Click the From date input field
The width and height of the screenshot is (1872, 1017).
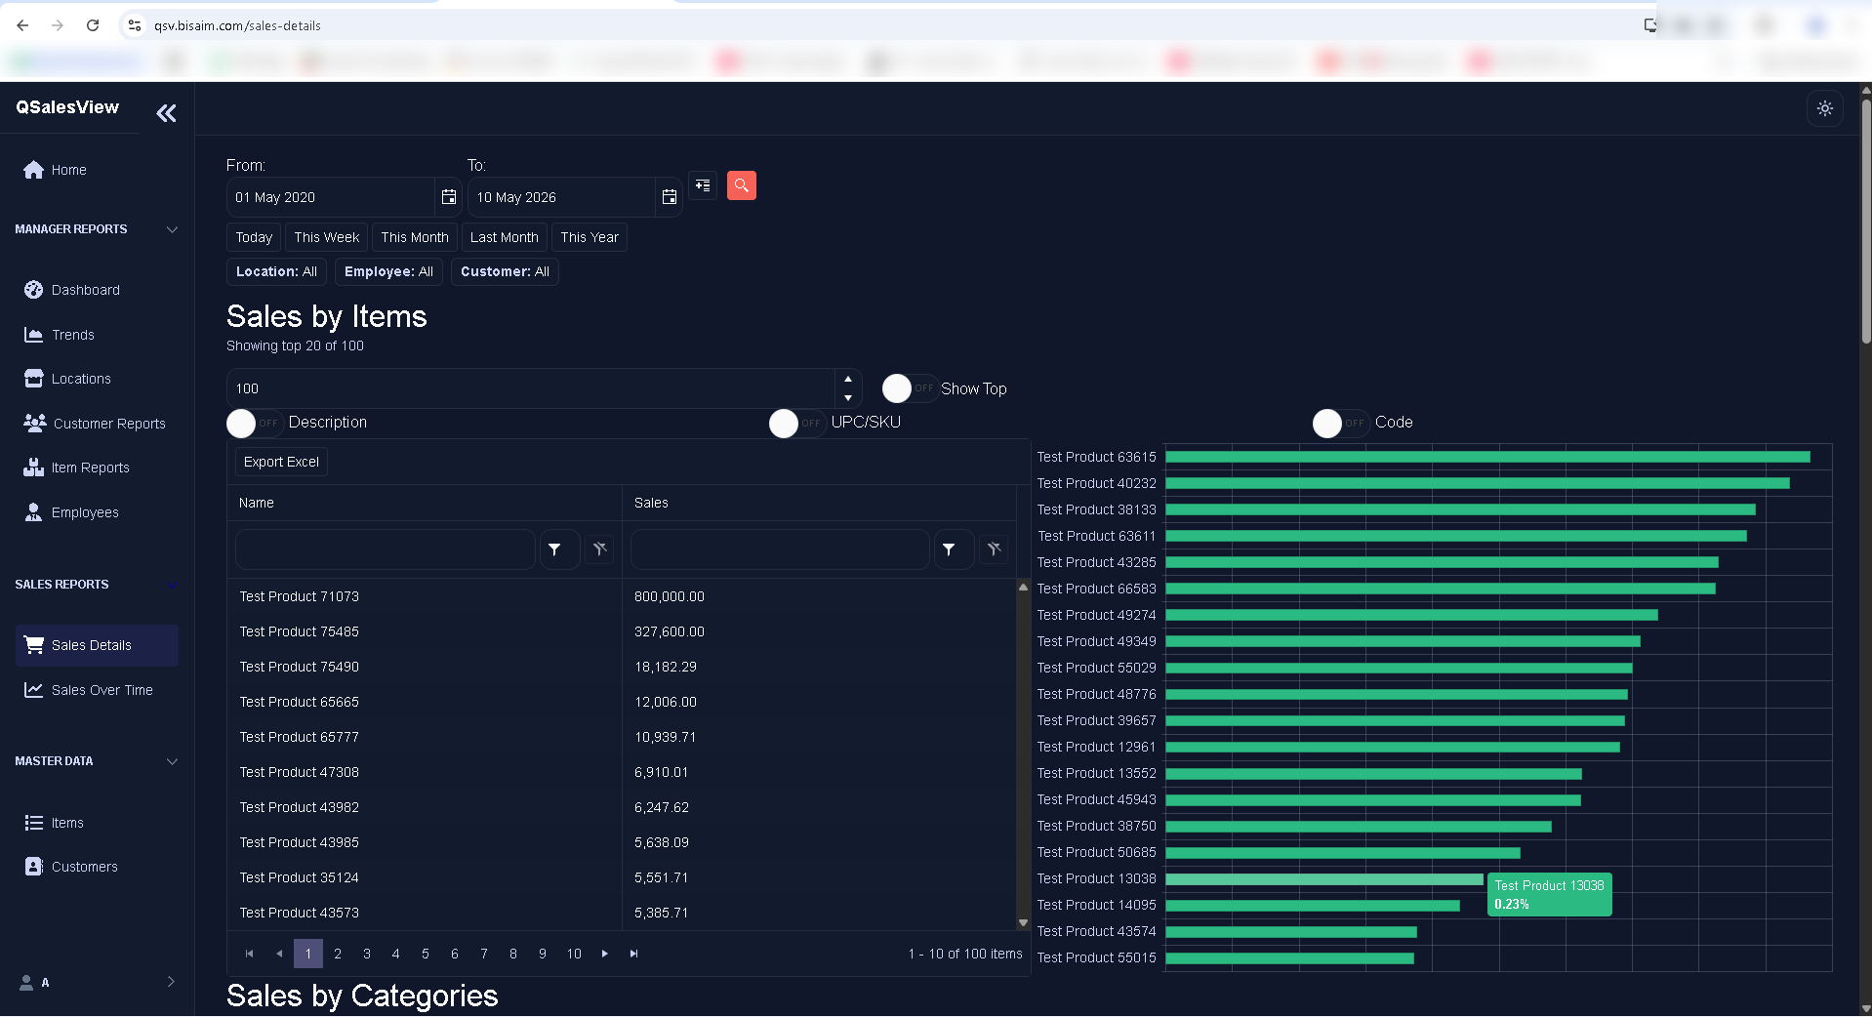click(331, 197)
